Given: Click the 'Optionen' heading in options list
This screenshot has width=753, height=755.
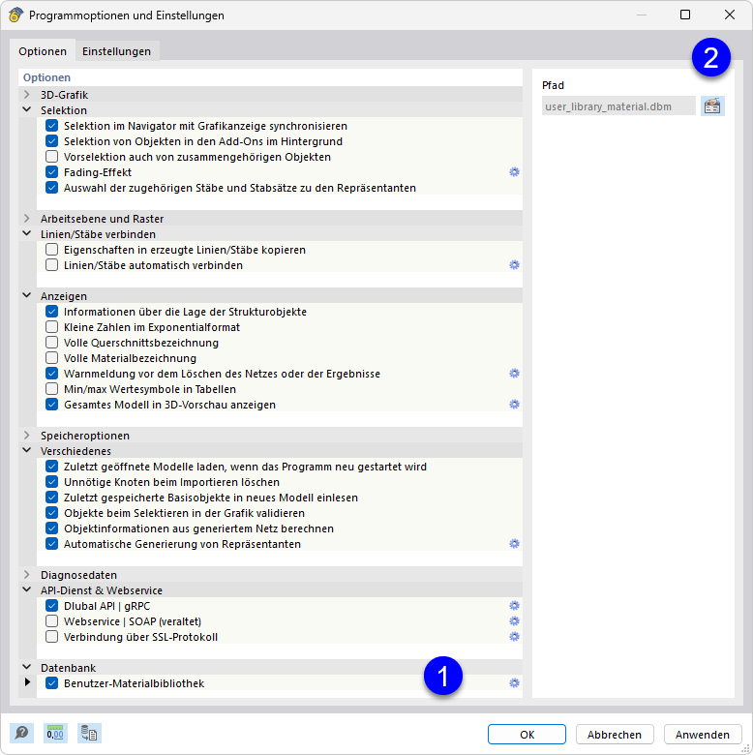Looking at the screenshot, I should click(x=46, y=77).
